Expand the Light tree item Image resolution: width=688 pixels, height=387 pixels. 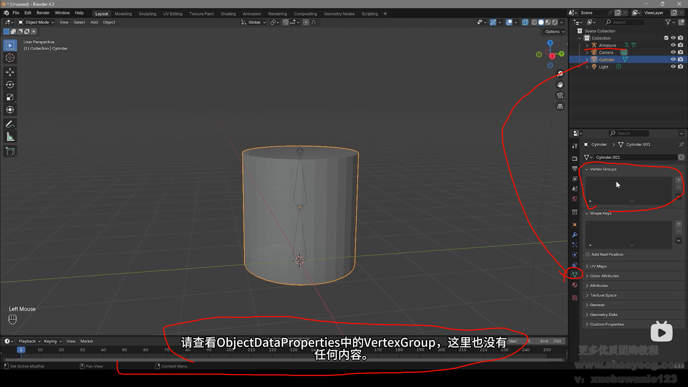coord(587,67)
